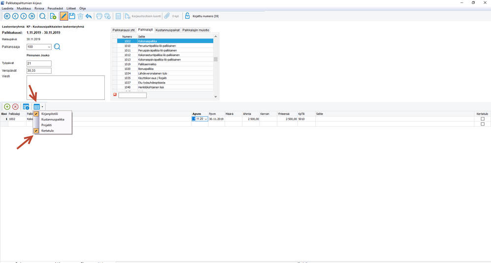Viewport: 491px width, 263px height.
Task: Jump to last record with double-right arrow
Action: (x=31, y=16)
